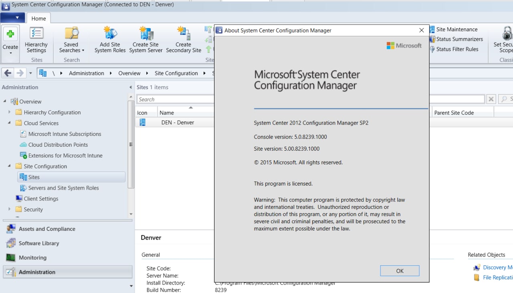Select Cloud Distribution Points node
Viewport: 513px width, 293px height.
coord(54,145)
